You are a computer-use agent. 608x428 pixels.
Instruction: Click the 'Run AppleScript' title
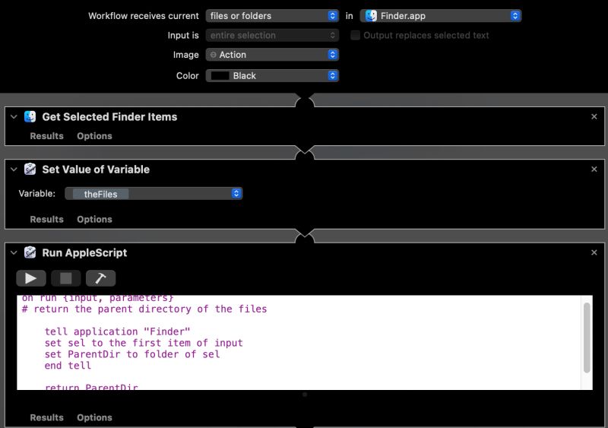click(84, 253)
